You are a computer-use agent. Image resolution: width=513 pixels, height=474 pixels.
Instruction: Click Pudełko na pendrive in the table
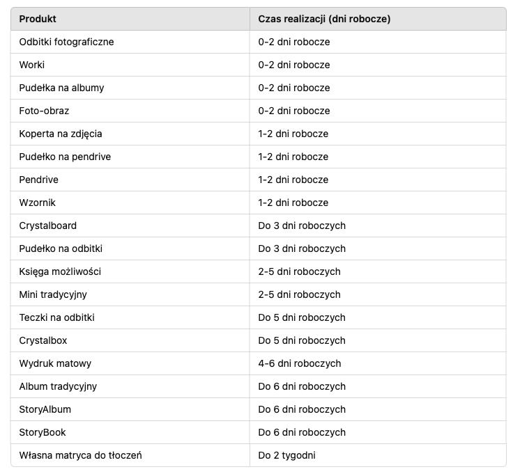tap(65, 157)
